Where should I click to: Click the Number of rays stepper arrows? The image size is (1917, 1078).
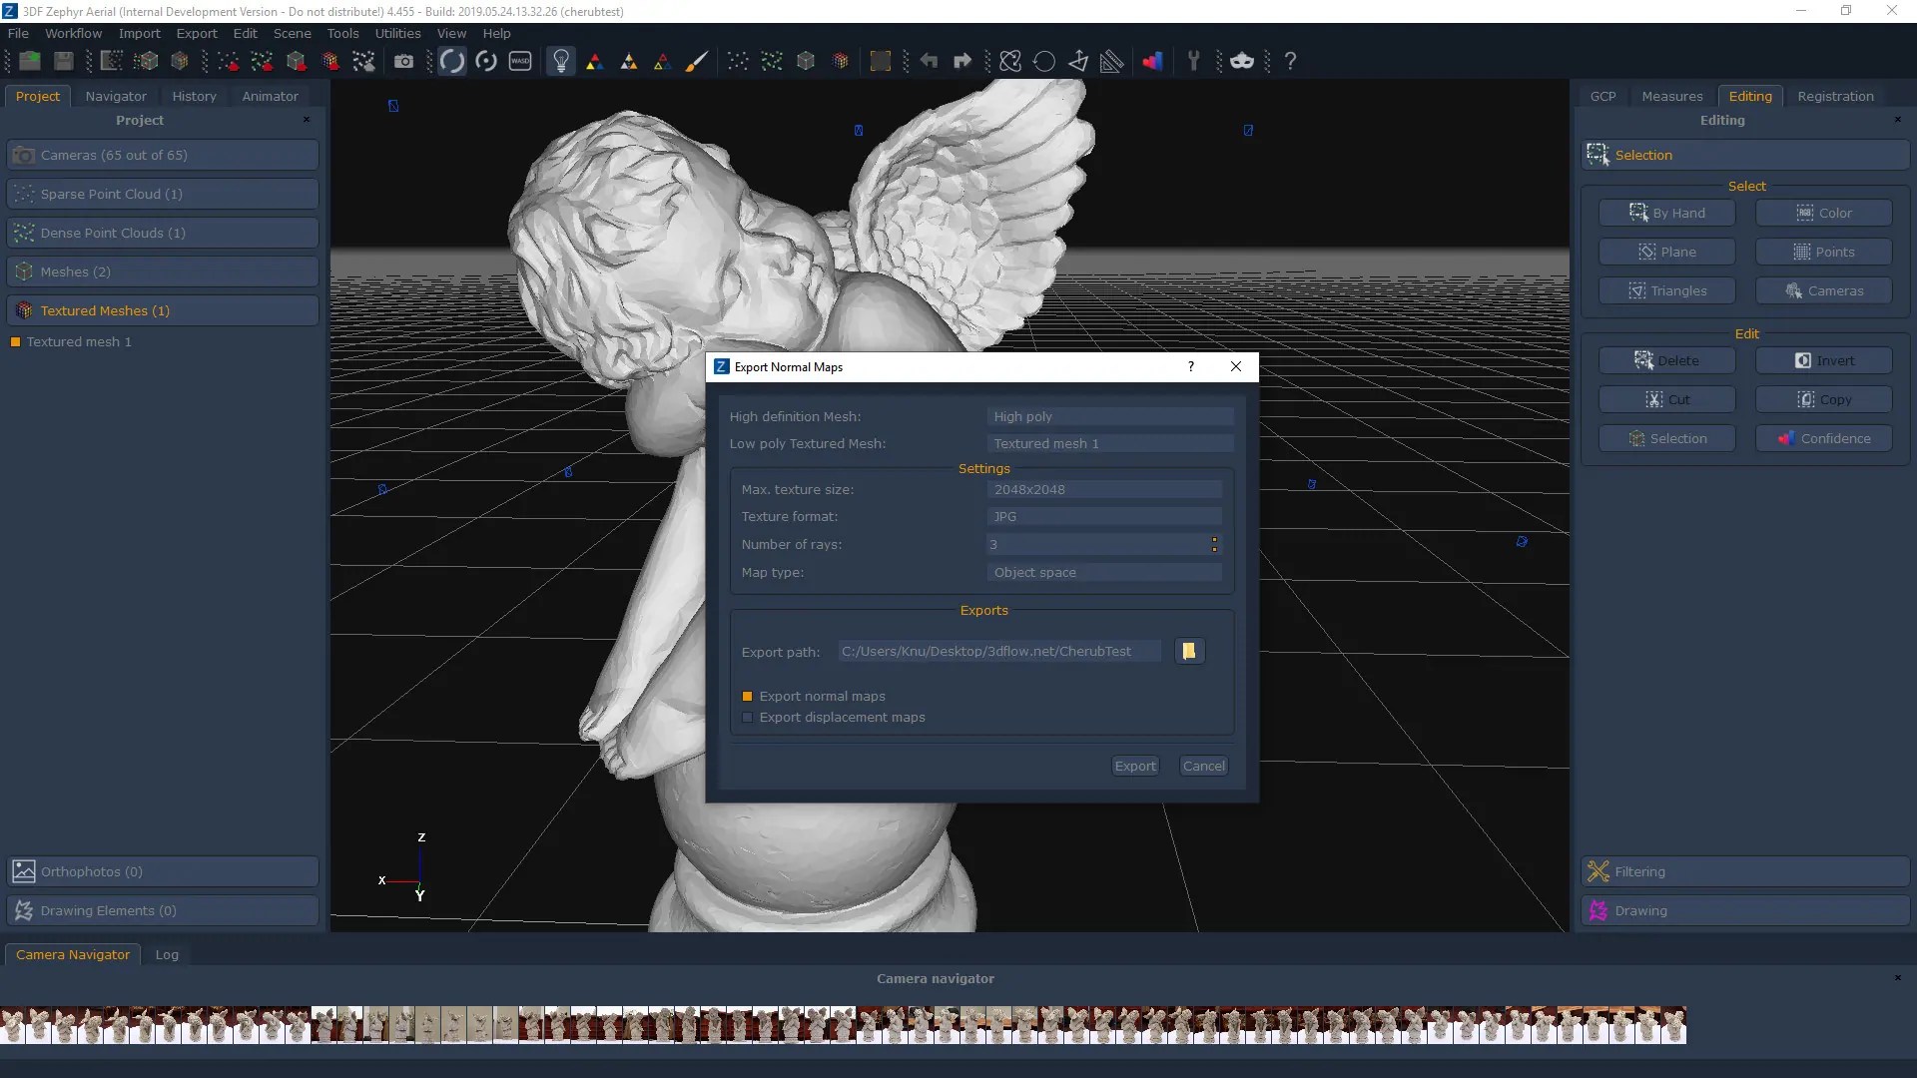click(1214, 544)
